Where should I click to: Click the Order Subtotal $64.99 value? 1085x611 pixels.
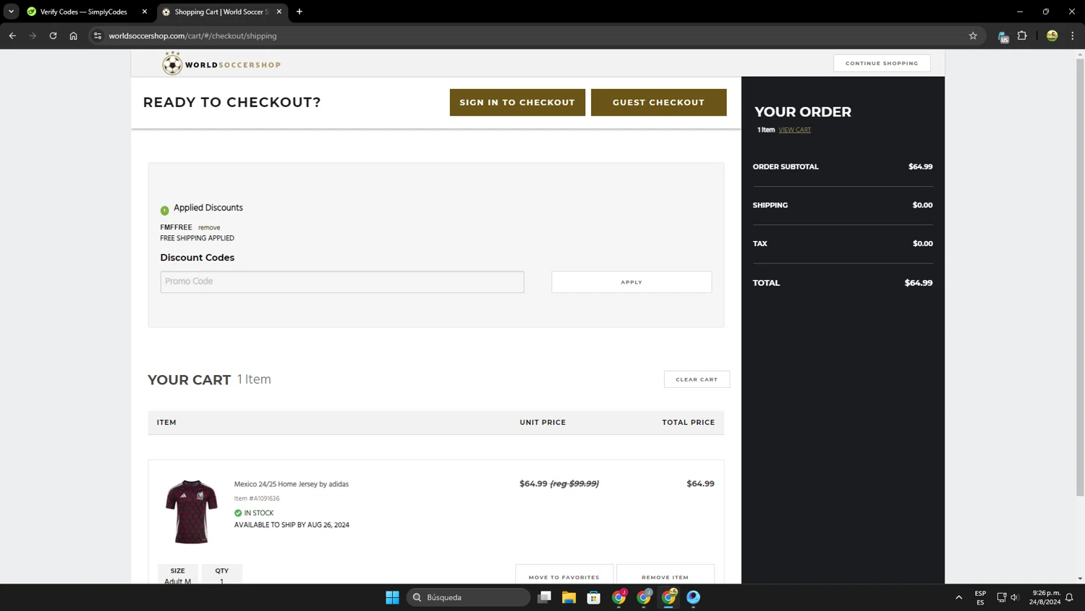click(x=920, y=167)
